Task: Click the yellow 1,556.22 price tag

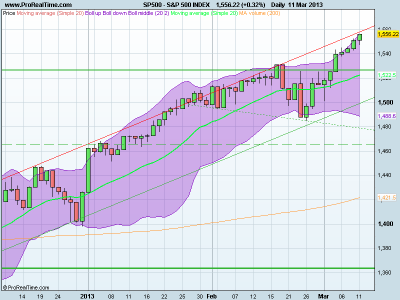Action: (x=388, y=34)
